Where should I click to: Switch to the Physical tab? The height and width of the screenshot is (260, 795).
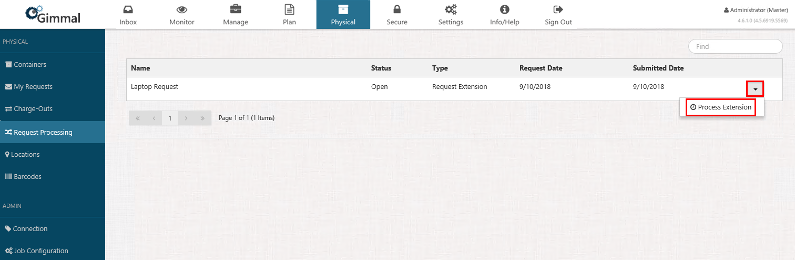[x=343, y=15]
